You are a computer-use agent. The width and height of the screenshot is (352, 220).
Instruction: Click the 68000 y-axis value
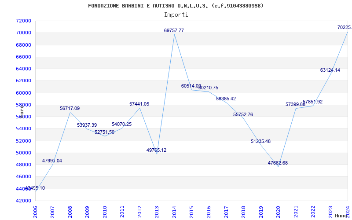click(24, 45)
